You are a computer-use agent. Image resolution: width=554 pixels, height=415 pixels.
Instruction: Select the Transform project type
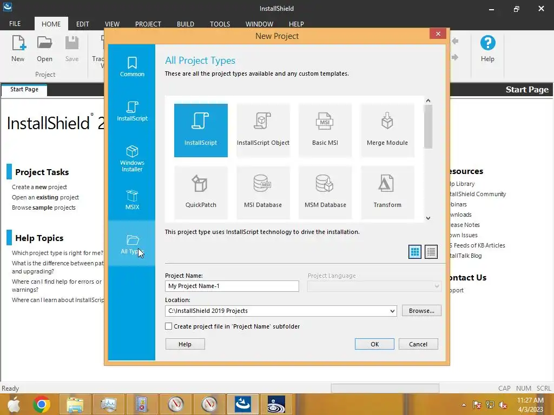click(387, 192)
